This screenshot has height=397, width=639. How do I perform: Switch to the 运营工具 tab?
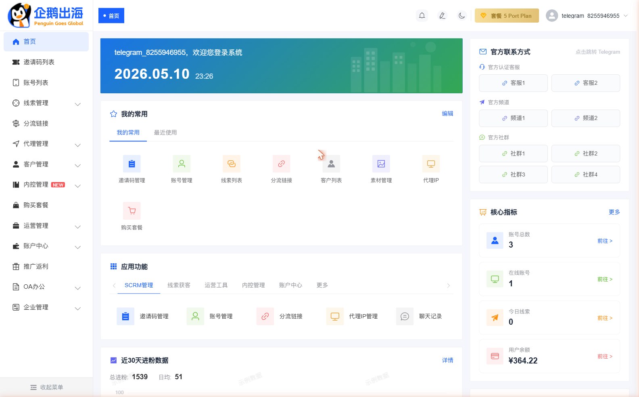point(216,285)
